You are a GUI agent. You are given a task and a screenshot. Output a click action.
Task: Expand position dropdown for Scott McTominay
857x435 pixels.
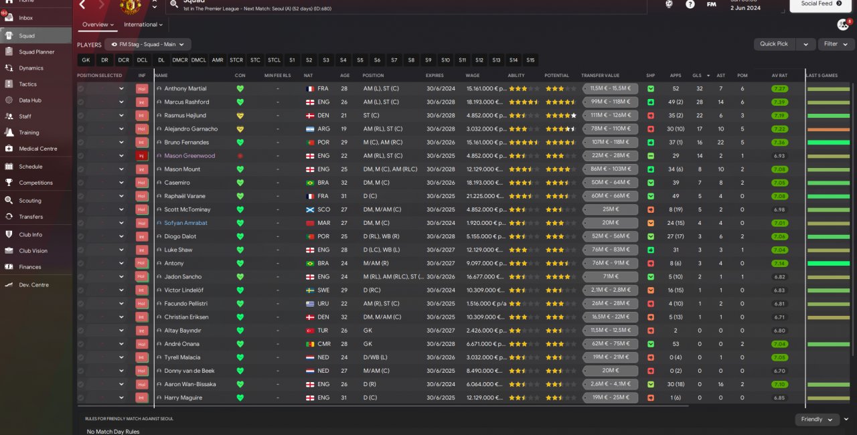(x=121, y=209)
